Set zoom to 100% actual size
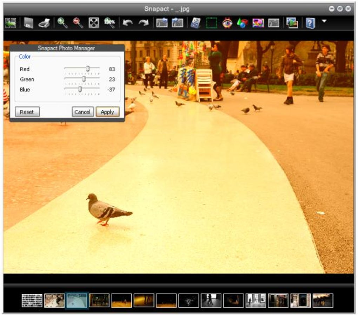The width and height of the screenshot is (358, 315). pos(109,23)
